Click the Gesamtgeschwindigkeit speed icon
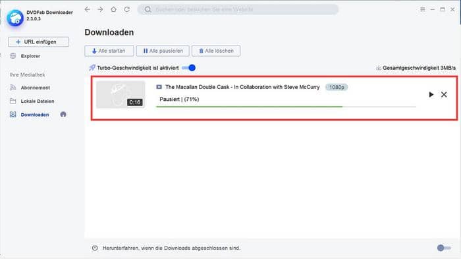Screen dimensions: 461x259 379,68
